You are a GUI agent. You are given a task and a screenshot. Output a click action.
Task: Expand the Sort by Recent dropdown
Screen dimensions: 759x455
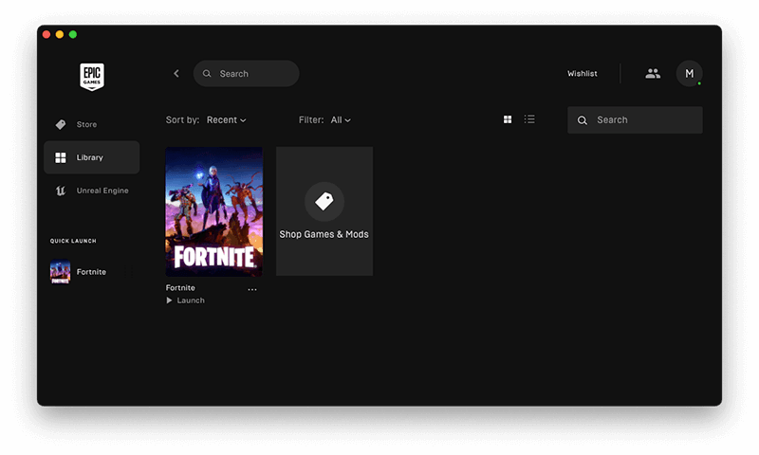(x=226, y=120)
